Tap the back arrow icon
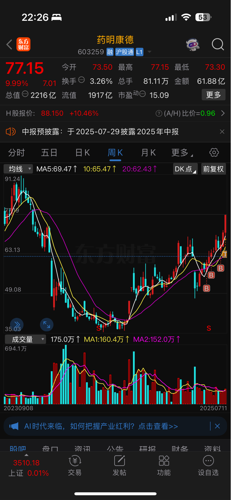 pyautogui.click(x=9, y=45)
